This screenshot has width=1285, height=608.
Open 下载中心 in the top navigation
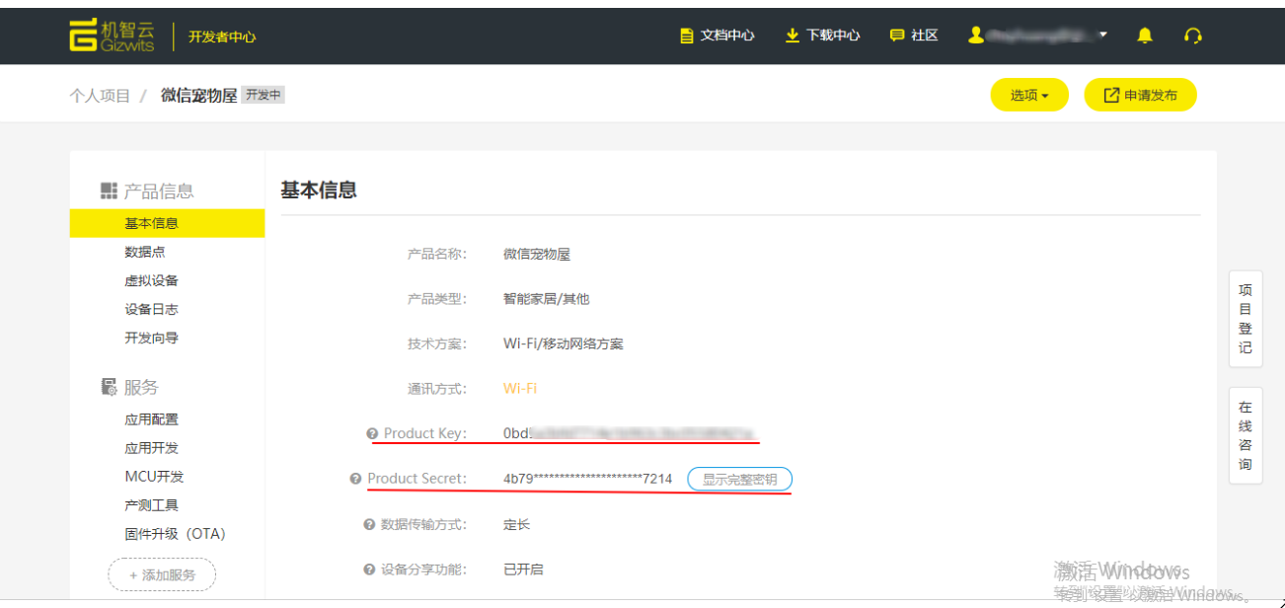point(822,36)
